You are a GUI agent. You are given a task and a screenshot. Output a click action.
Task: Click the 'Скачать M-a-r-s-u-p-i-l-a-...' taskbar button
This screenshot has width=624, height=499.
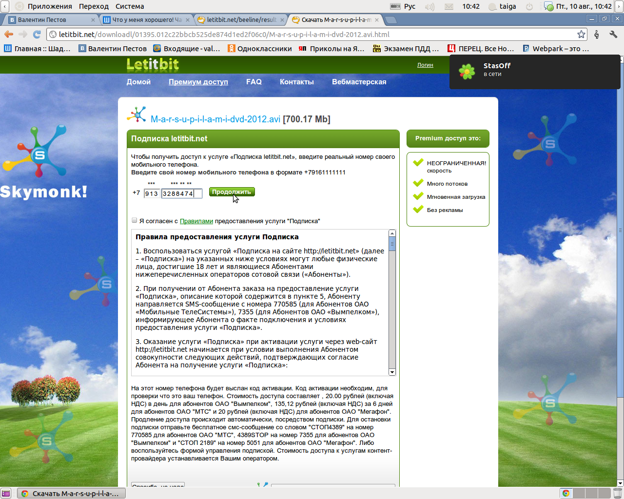coord(71,494)
